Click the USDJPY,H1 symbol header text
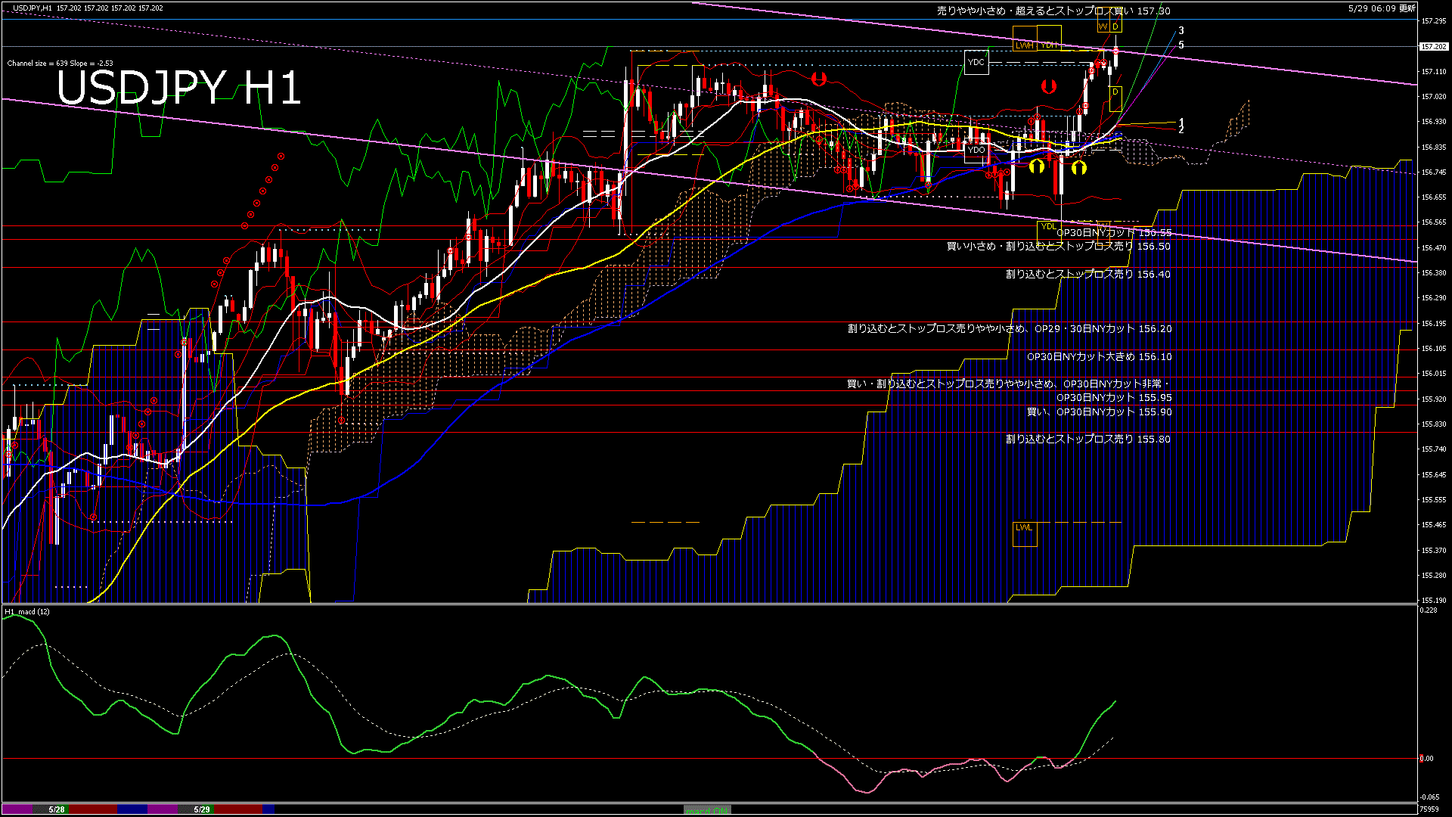Screen dimensions: 1452x817 [33, 8]
